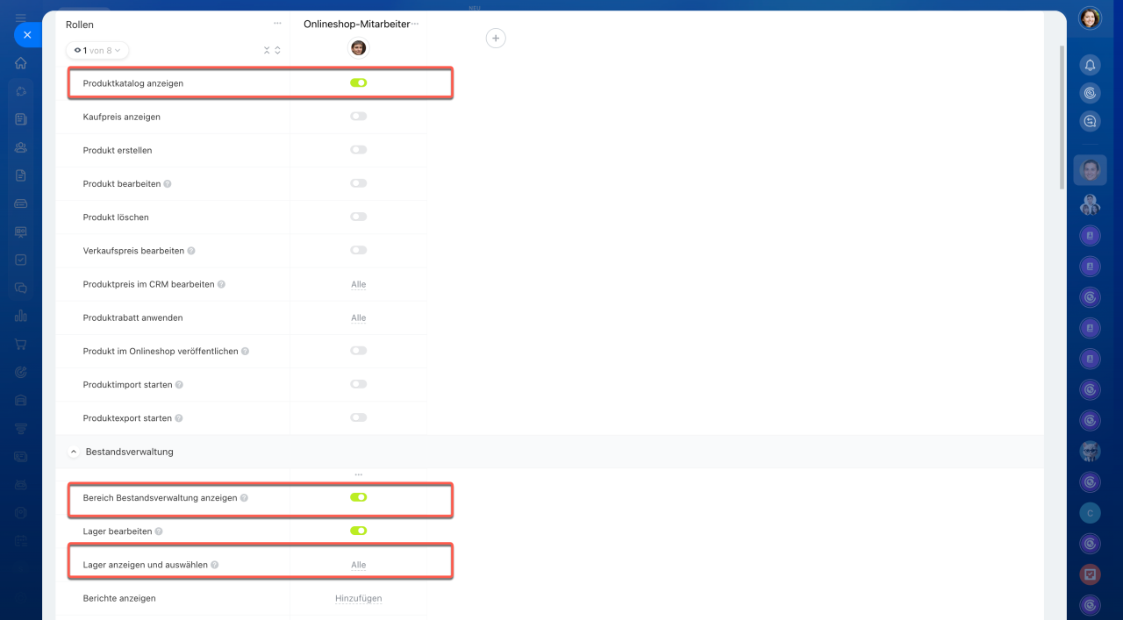Open the chat bubbles icon in sidebar
The image size is (1123, 620).
click(x=21, y=288)
